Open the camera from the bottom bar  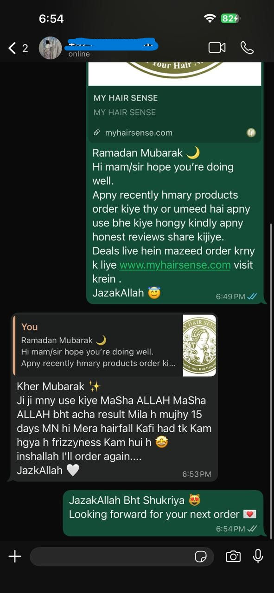tap(233, 556)
